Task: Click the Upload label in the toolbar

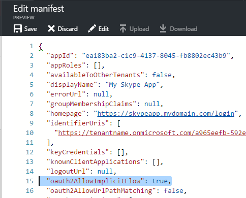Action: (x=139, y=29)
